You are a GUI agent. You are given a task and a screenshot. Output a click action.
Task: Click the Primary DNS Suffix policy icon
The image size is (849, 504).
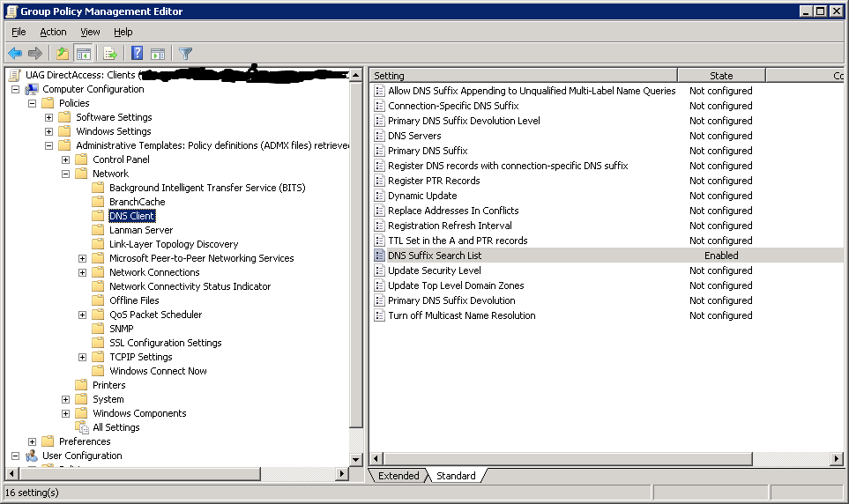coord(380,151)
